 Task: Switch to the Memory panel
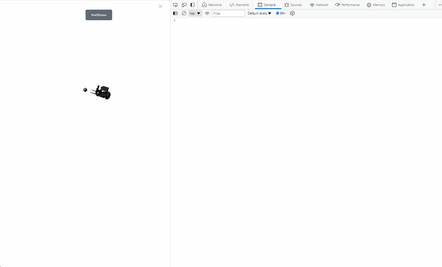click(x=376, y=5)
